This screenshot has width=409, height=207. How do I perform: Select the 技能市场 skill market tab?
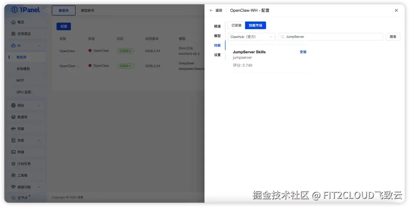pos(255,25)
